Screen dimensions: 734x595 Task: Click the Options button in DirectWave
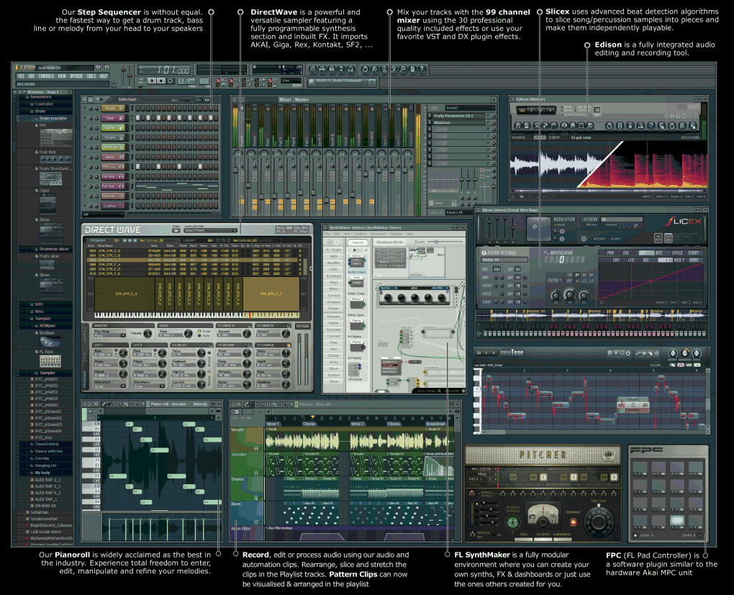point(302,326)
